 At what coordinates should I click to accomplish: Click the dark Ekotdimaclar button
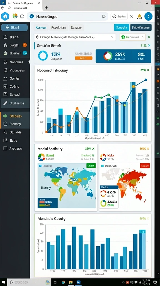pos(141,28)
